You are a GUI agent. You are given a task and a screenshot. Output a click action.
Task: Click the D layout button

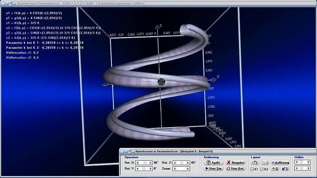click(x=275, y=169)
